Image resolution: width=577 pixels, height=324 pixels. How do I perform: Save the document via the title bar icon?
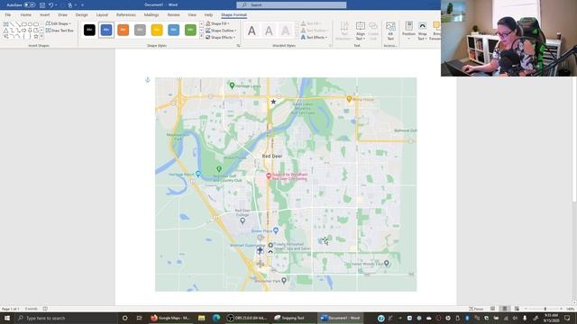[42, 5]
